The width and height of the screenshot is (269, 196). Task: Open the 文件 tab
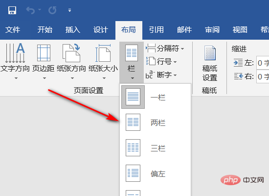[x=13, y=30]
